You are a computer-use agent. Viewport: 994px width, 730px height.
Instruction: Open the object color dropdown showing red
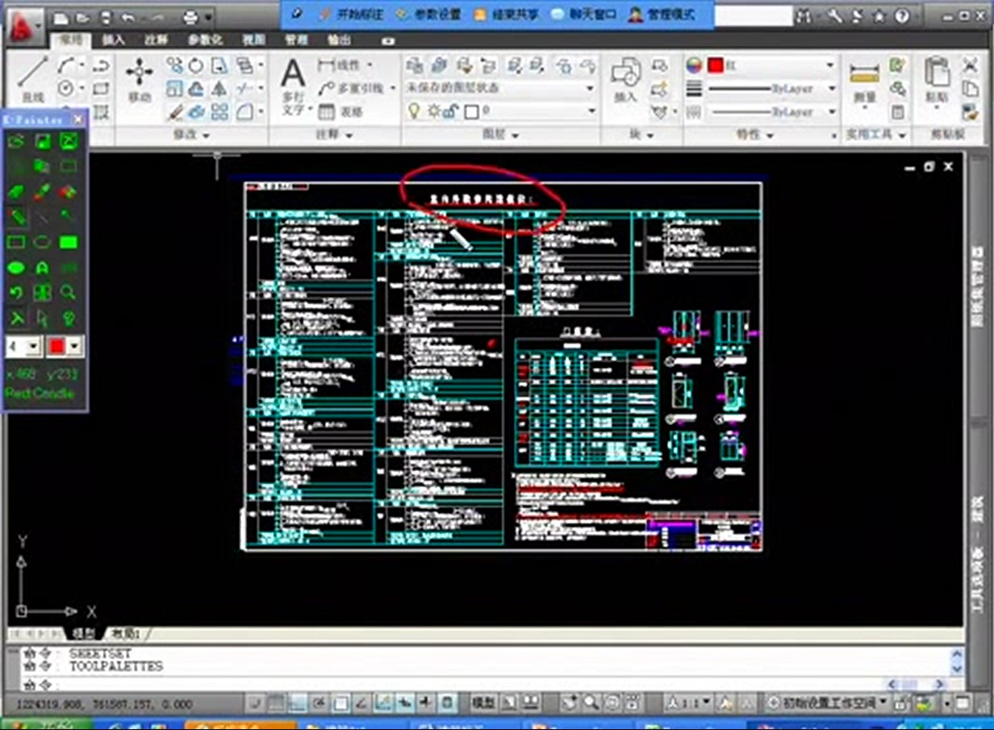click(771, 65)
